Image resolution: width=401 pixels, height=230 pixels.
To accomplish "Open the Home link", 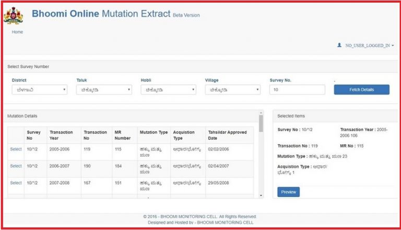I will tap(17, 32).
